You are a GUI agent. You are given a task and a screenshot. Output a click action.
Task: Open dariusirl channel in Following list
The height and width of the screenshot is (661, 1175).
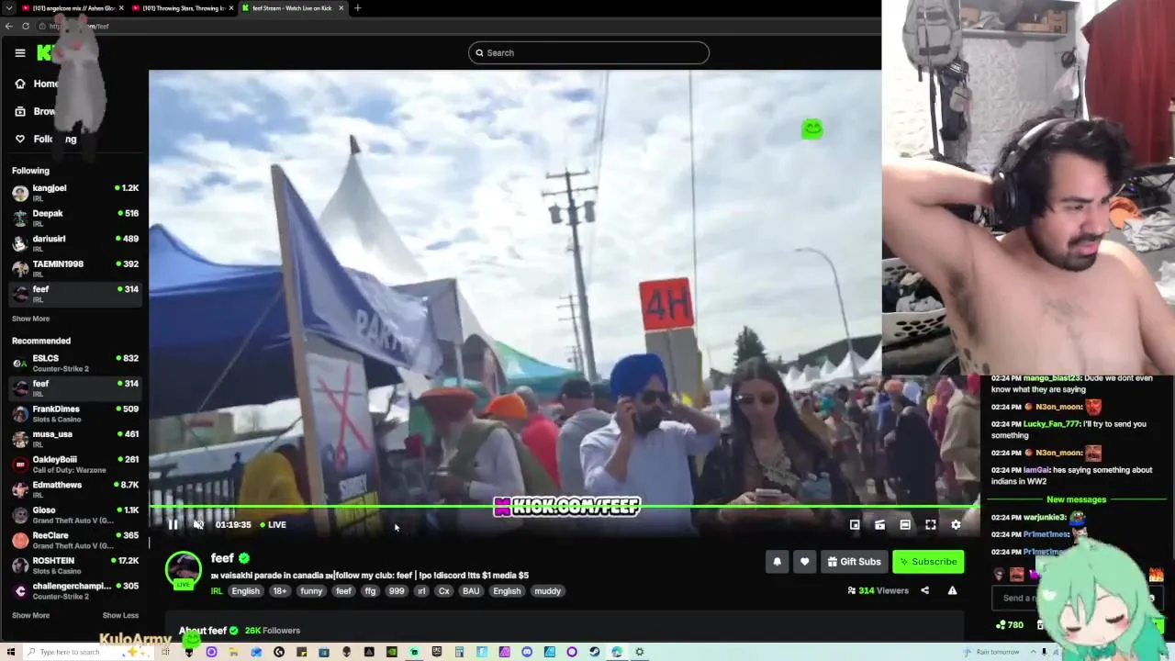click(74, 242)
